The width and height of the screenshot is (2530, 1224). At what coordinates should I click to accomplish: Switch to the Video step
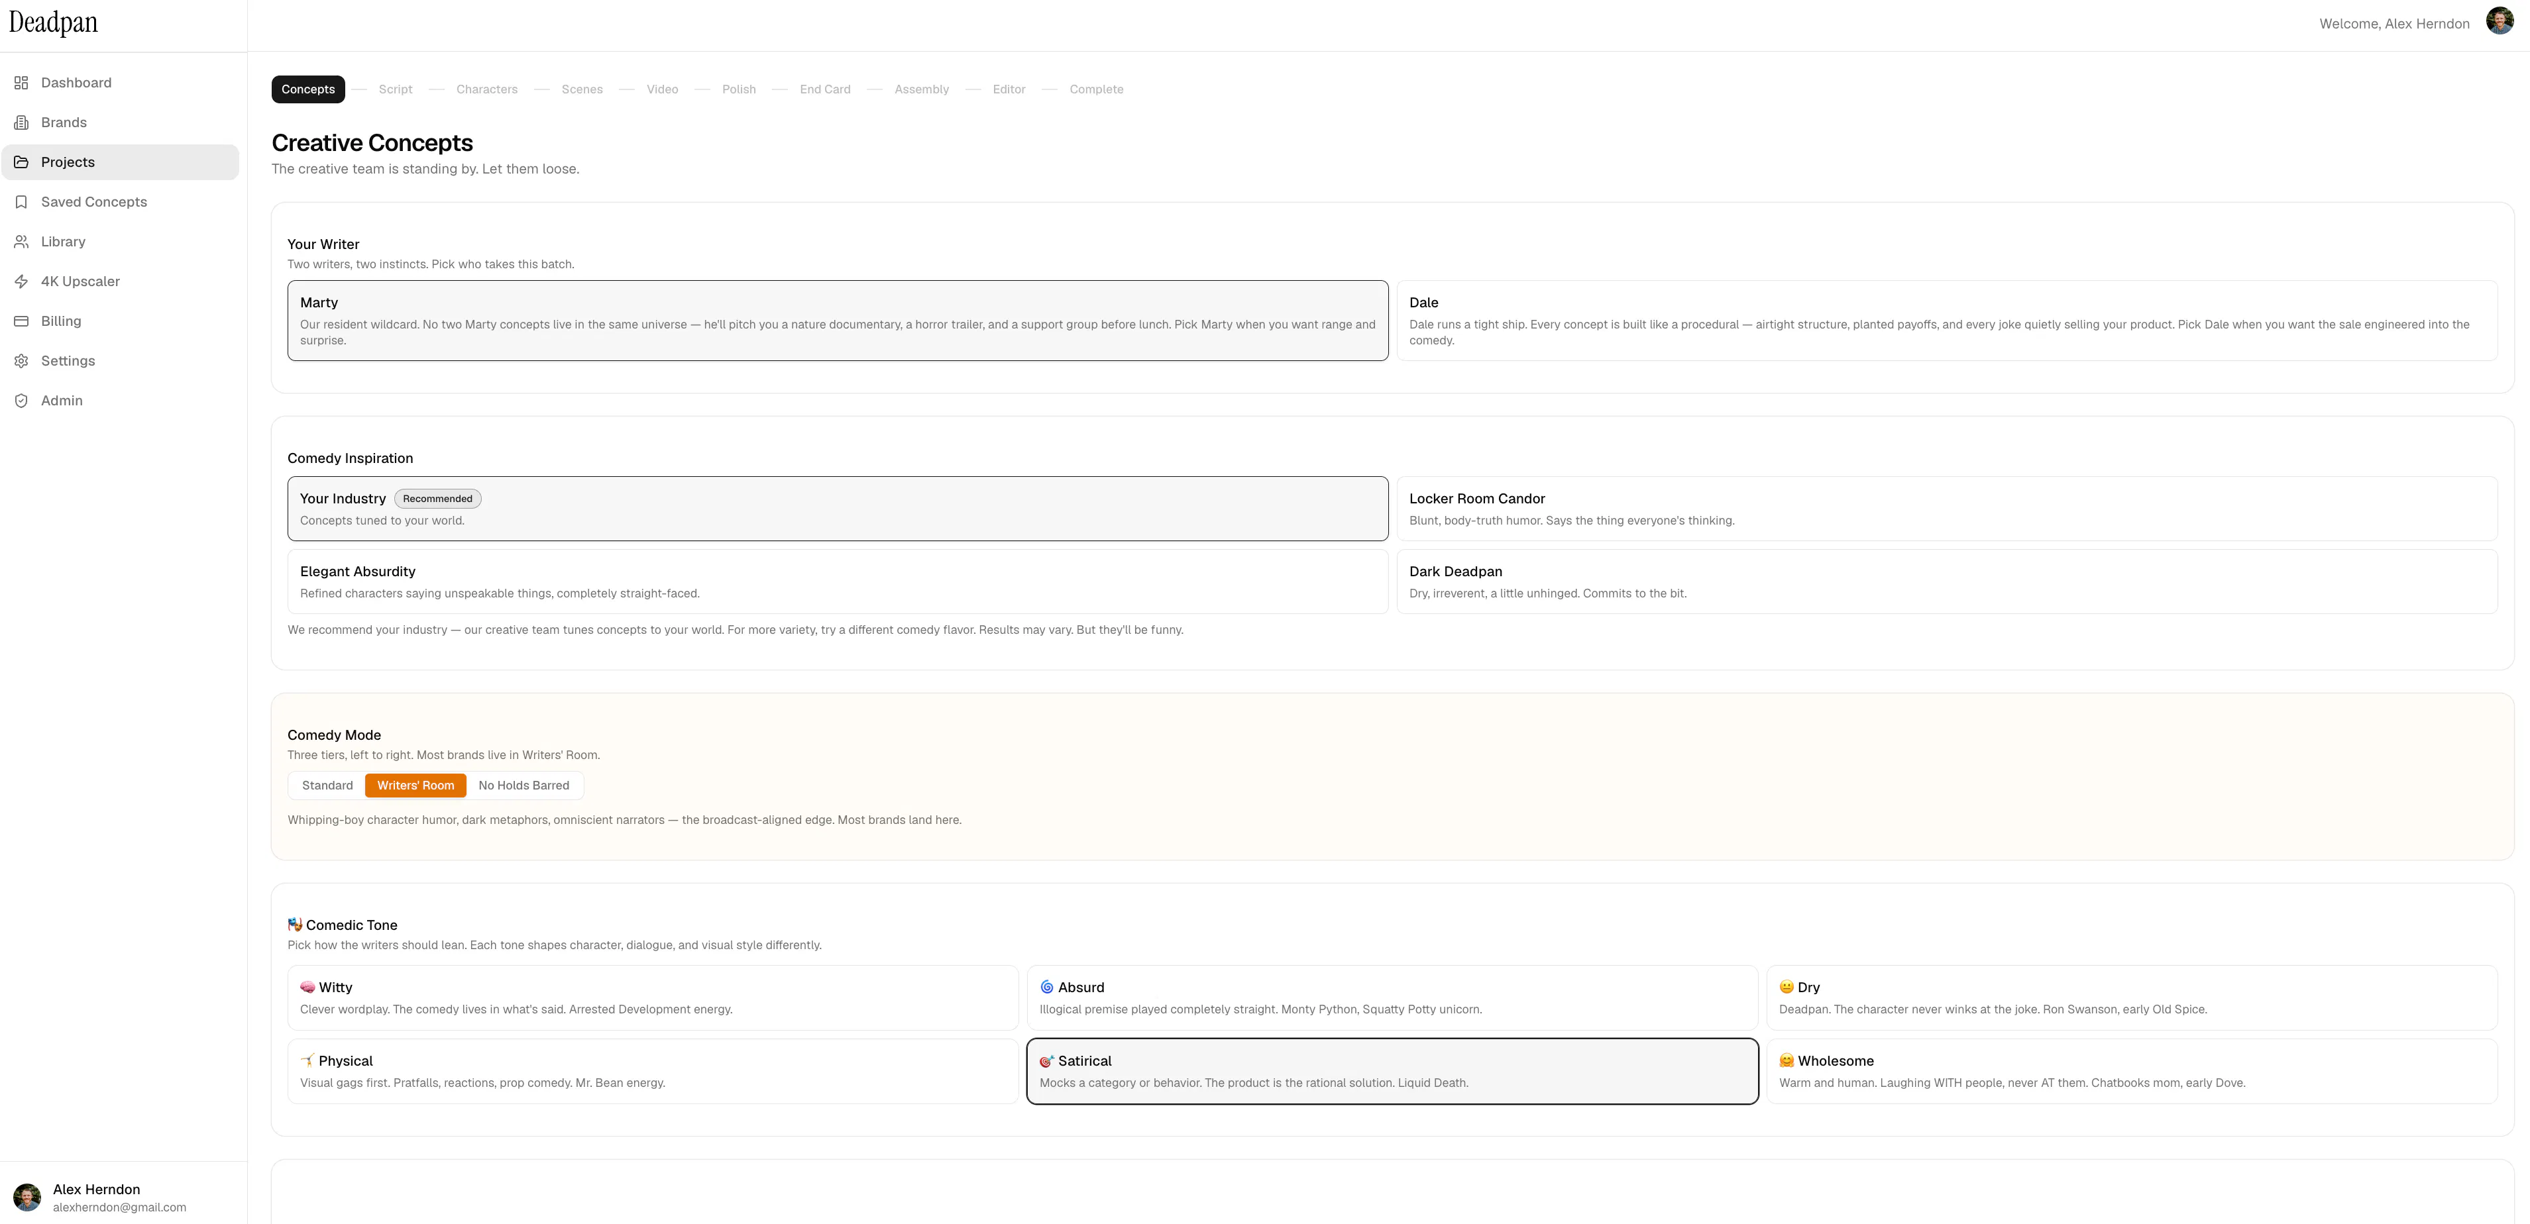[x=663, y=89]
